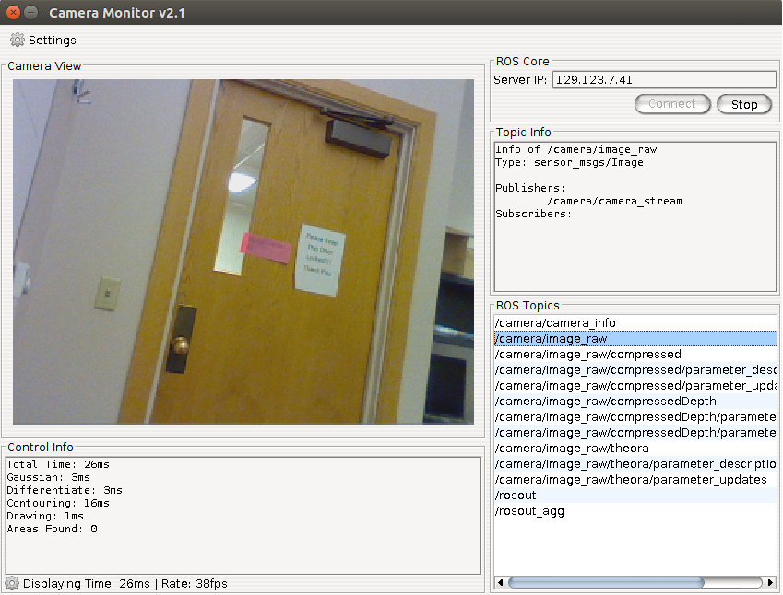Viewport: 783px width, 595px height.
Task: Select the /camera/camera_info topic
Action: pyautogui.click(x=635, y=323)
